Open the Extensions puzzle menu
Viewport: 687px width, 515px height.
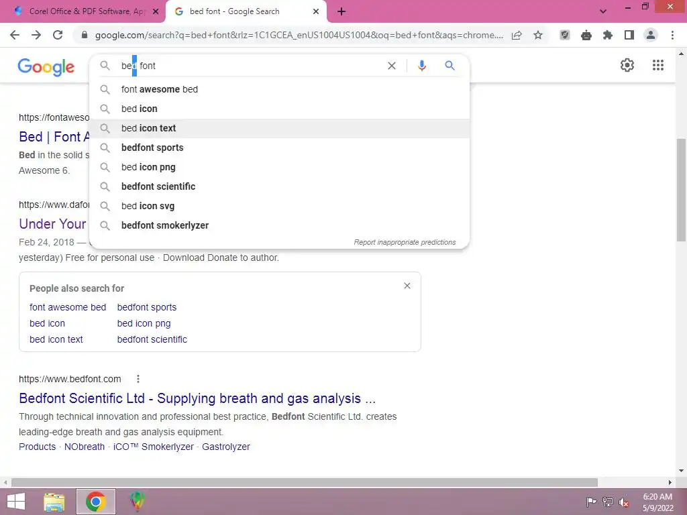608,35
